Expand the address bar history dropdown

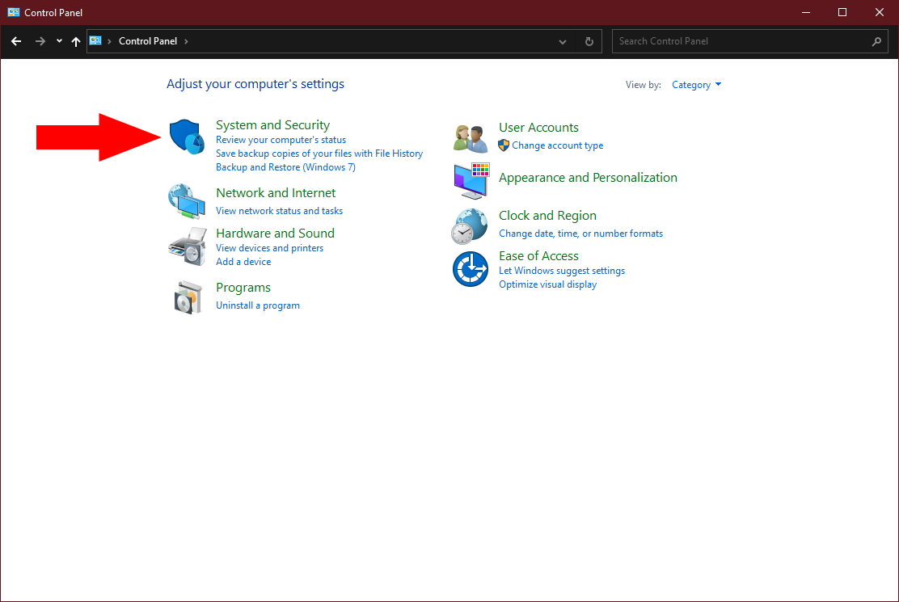pos(563,41)
